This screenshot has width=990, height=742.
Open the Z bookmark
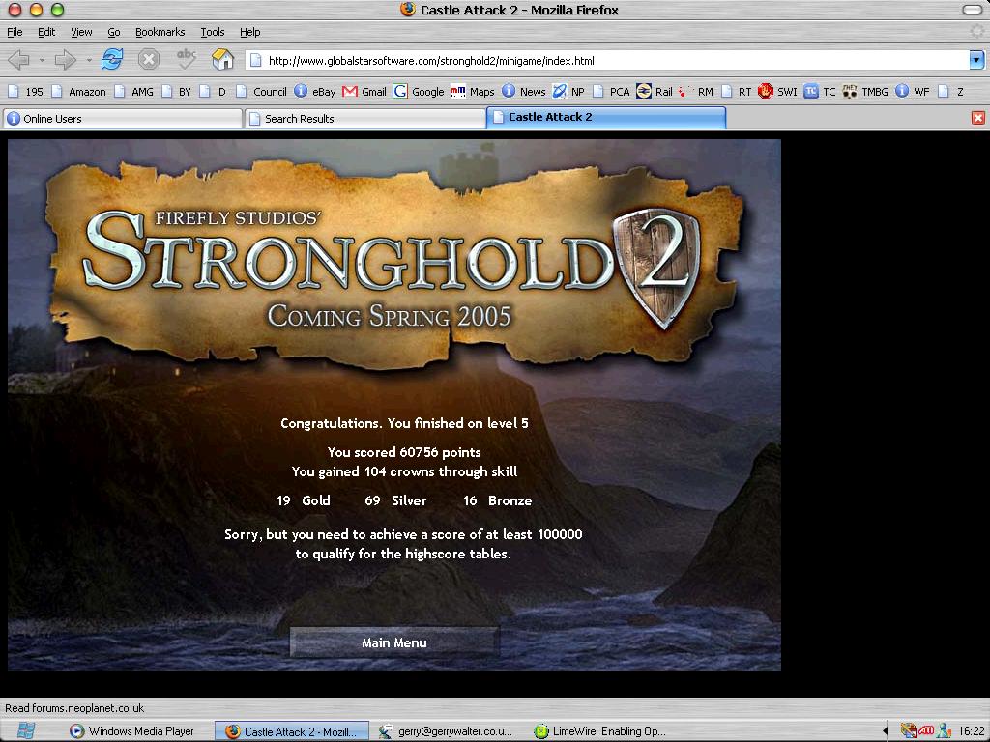point(951,92)
